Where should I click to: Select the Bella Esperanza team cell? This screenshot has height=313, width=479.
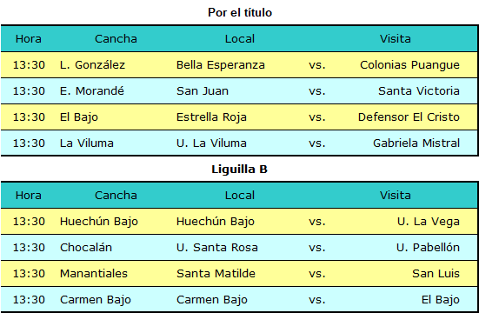(221, 65)
